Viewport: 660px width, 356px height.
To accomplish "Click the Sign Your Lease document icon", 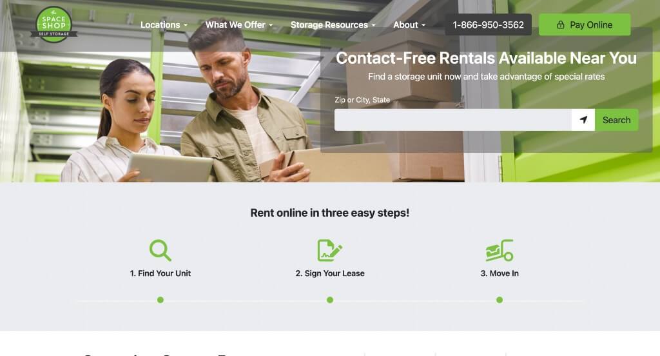I will pyautogui.click(x=329, y=250).
